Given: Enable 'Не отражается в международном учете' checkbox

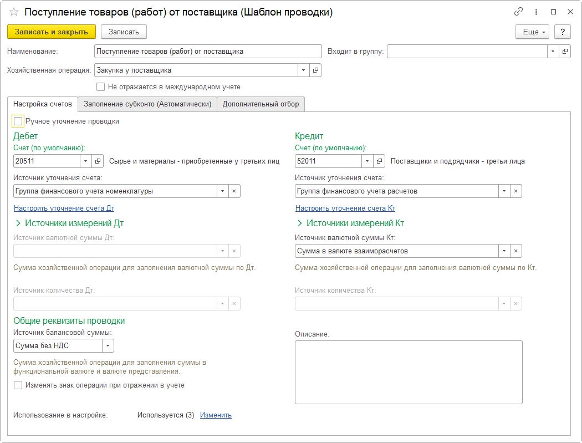Looking at the screenshot, I should tap(100, 87).
